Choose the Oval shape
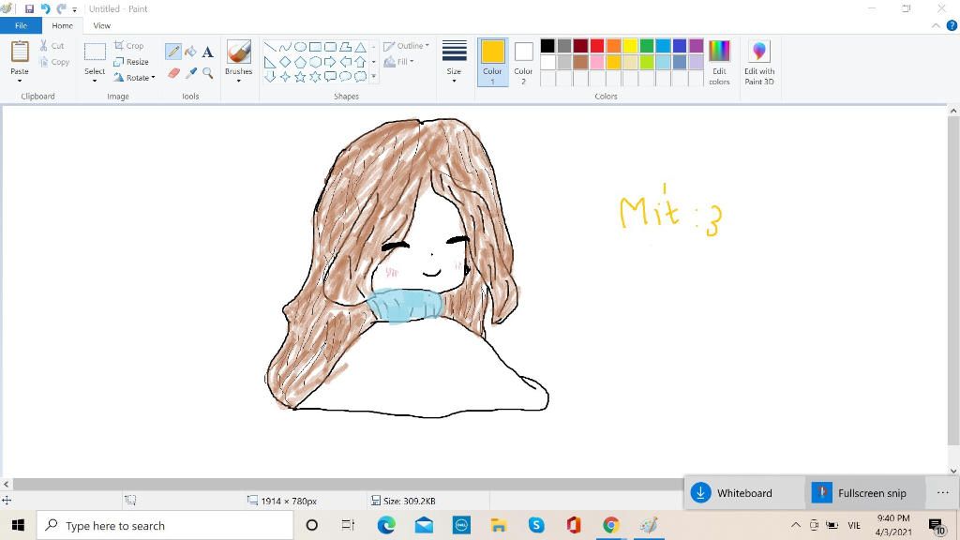The image size is (960, 540). (x=300, y=47)
